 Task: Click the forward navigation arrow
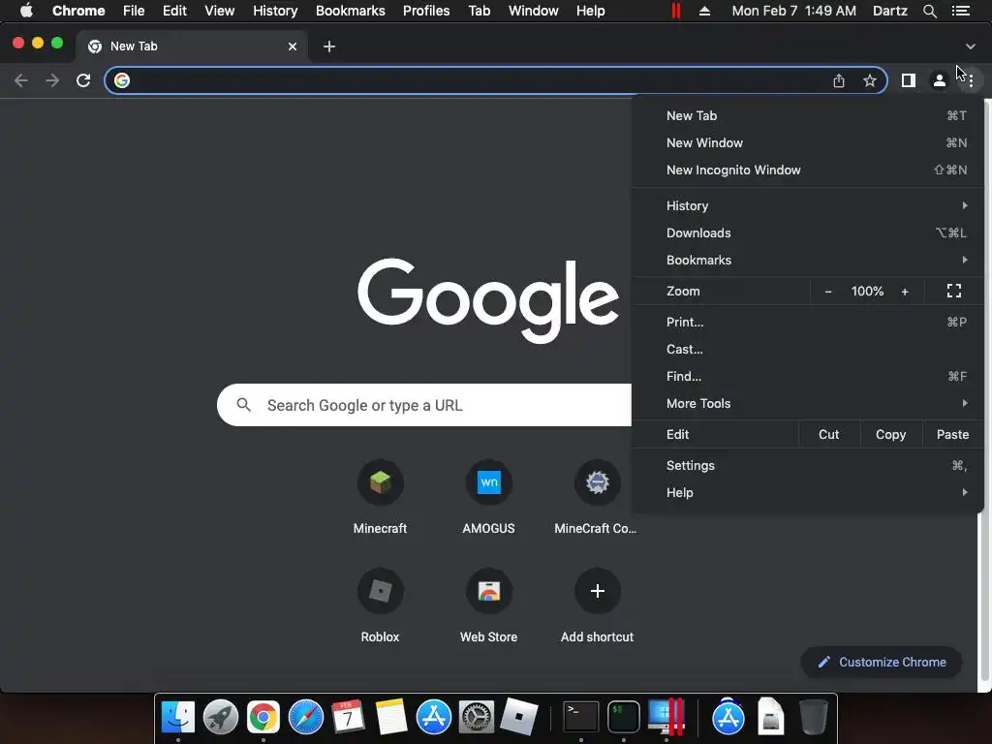tap(52, 80)
